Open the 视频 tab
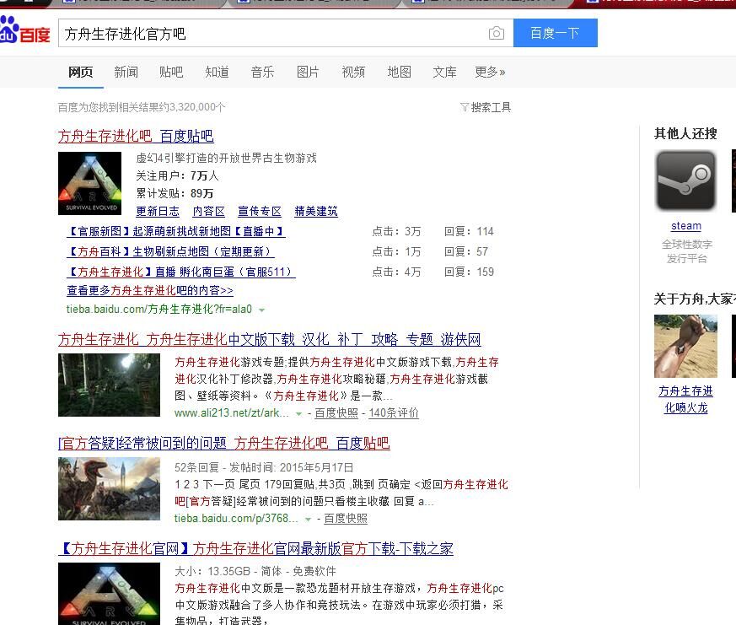736x625 pixels. pyautogui.click(x=353, y=72)
